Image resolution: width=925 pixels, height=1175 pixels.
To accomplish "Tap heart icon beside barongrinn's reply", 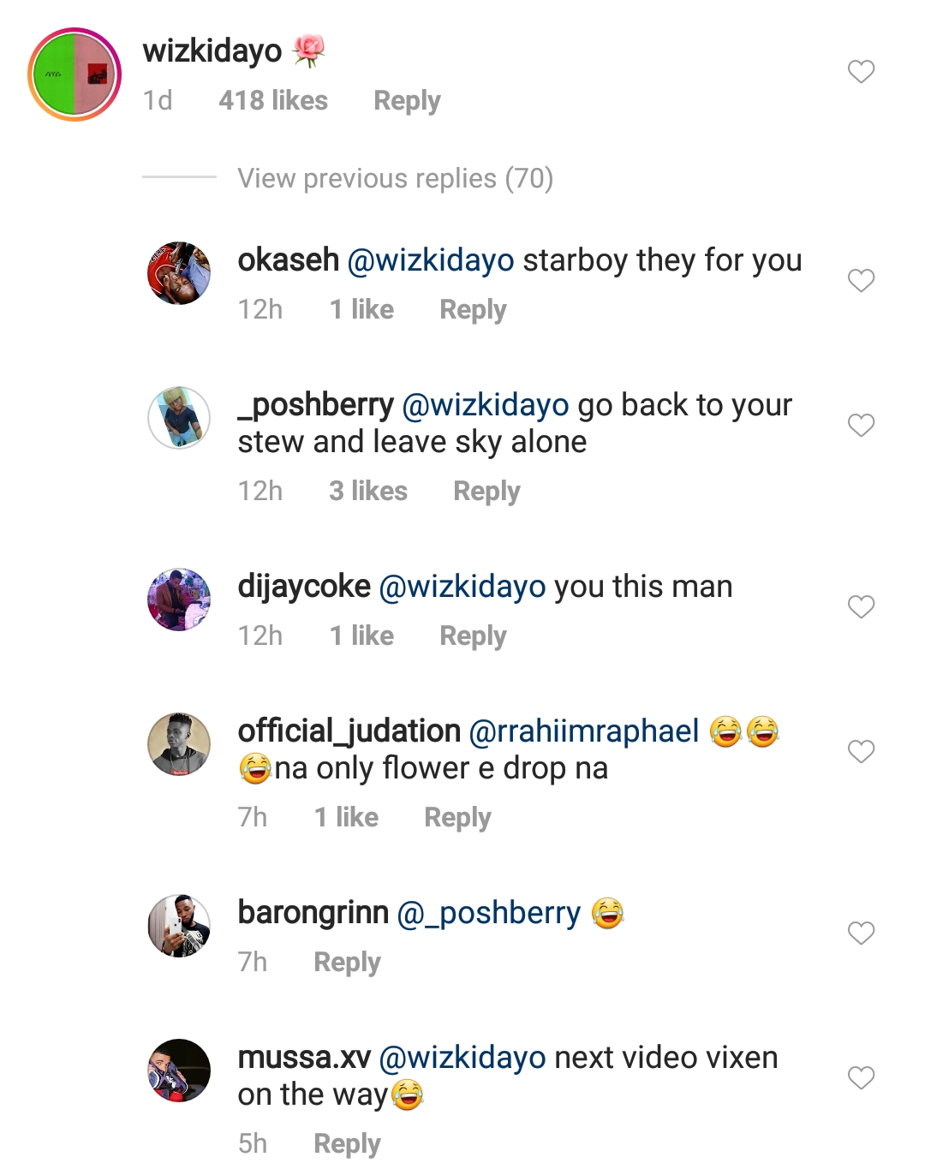I will (861, 933).
